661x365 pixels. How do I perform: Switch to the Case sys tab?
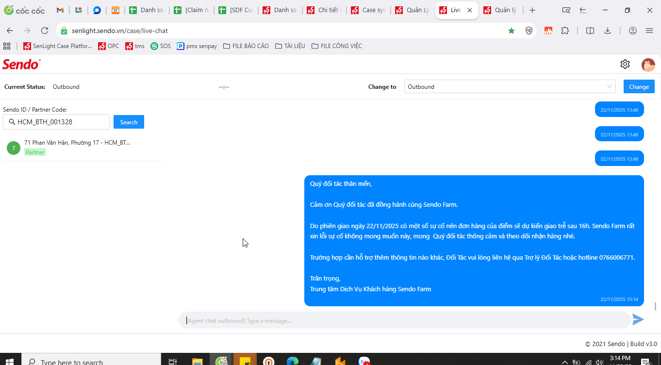point(369,10)
